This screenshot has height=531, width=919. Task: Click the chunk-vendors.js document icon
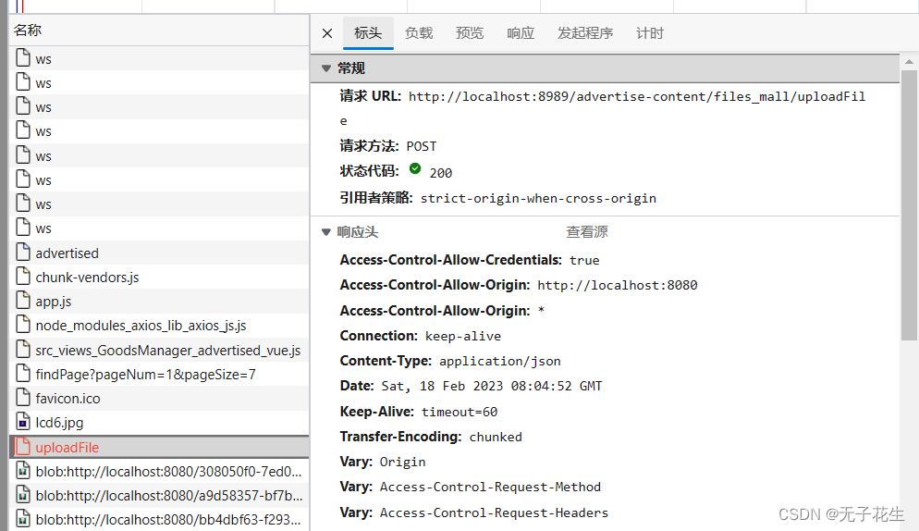(x=23, y=276)
